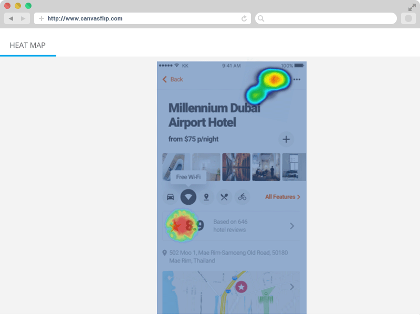Tap the restaurant fork and knife icon
The height and width of the screenshot is (315, 420).
(x=224, y=197)
